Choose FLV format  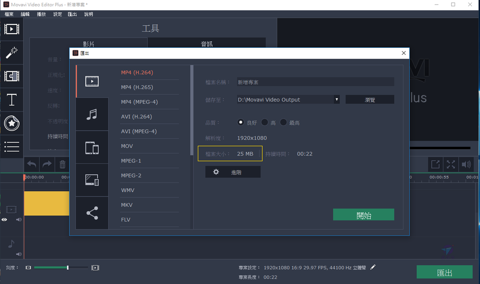126,219
